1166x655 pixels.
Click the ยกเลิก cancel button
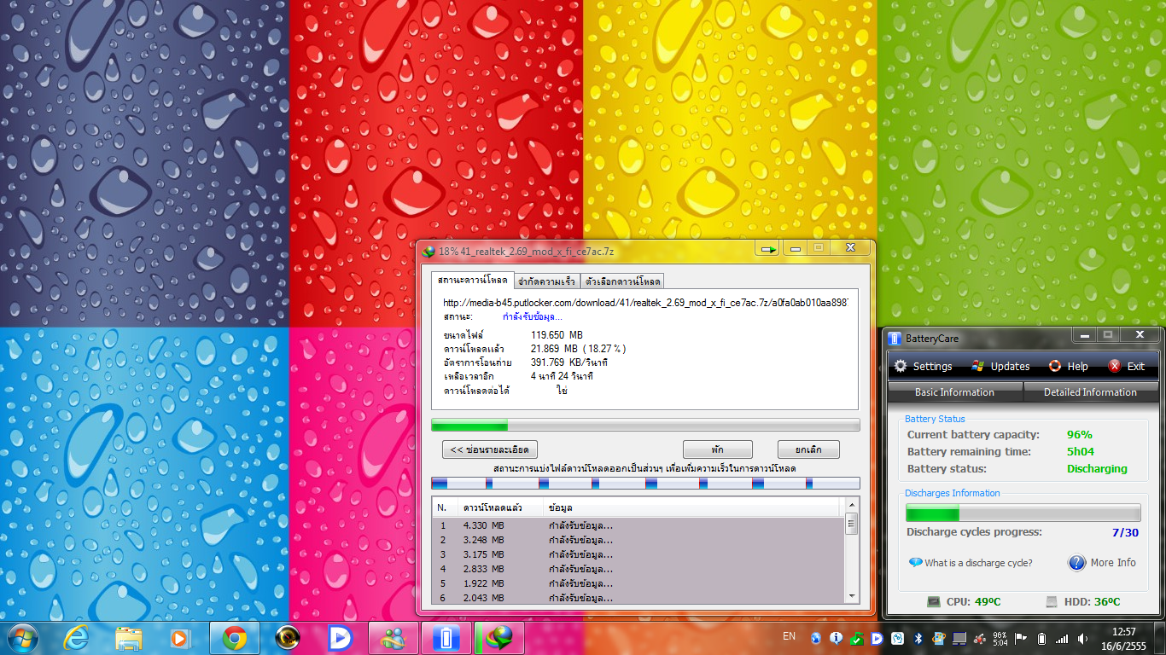tap(808, 449)
